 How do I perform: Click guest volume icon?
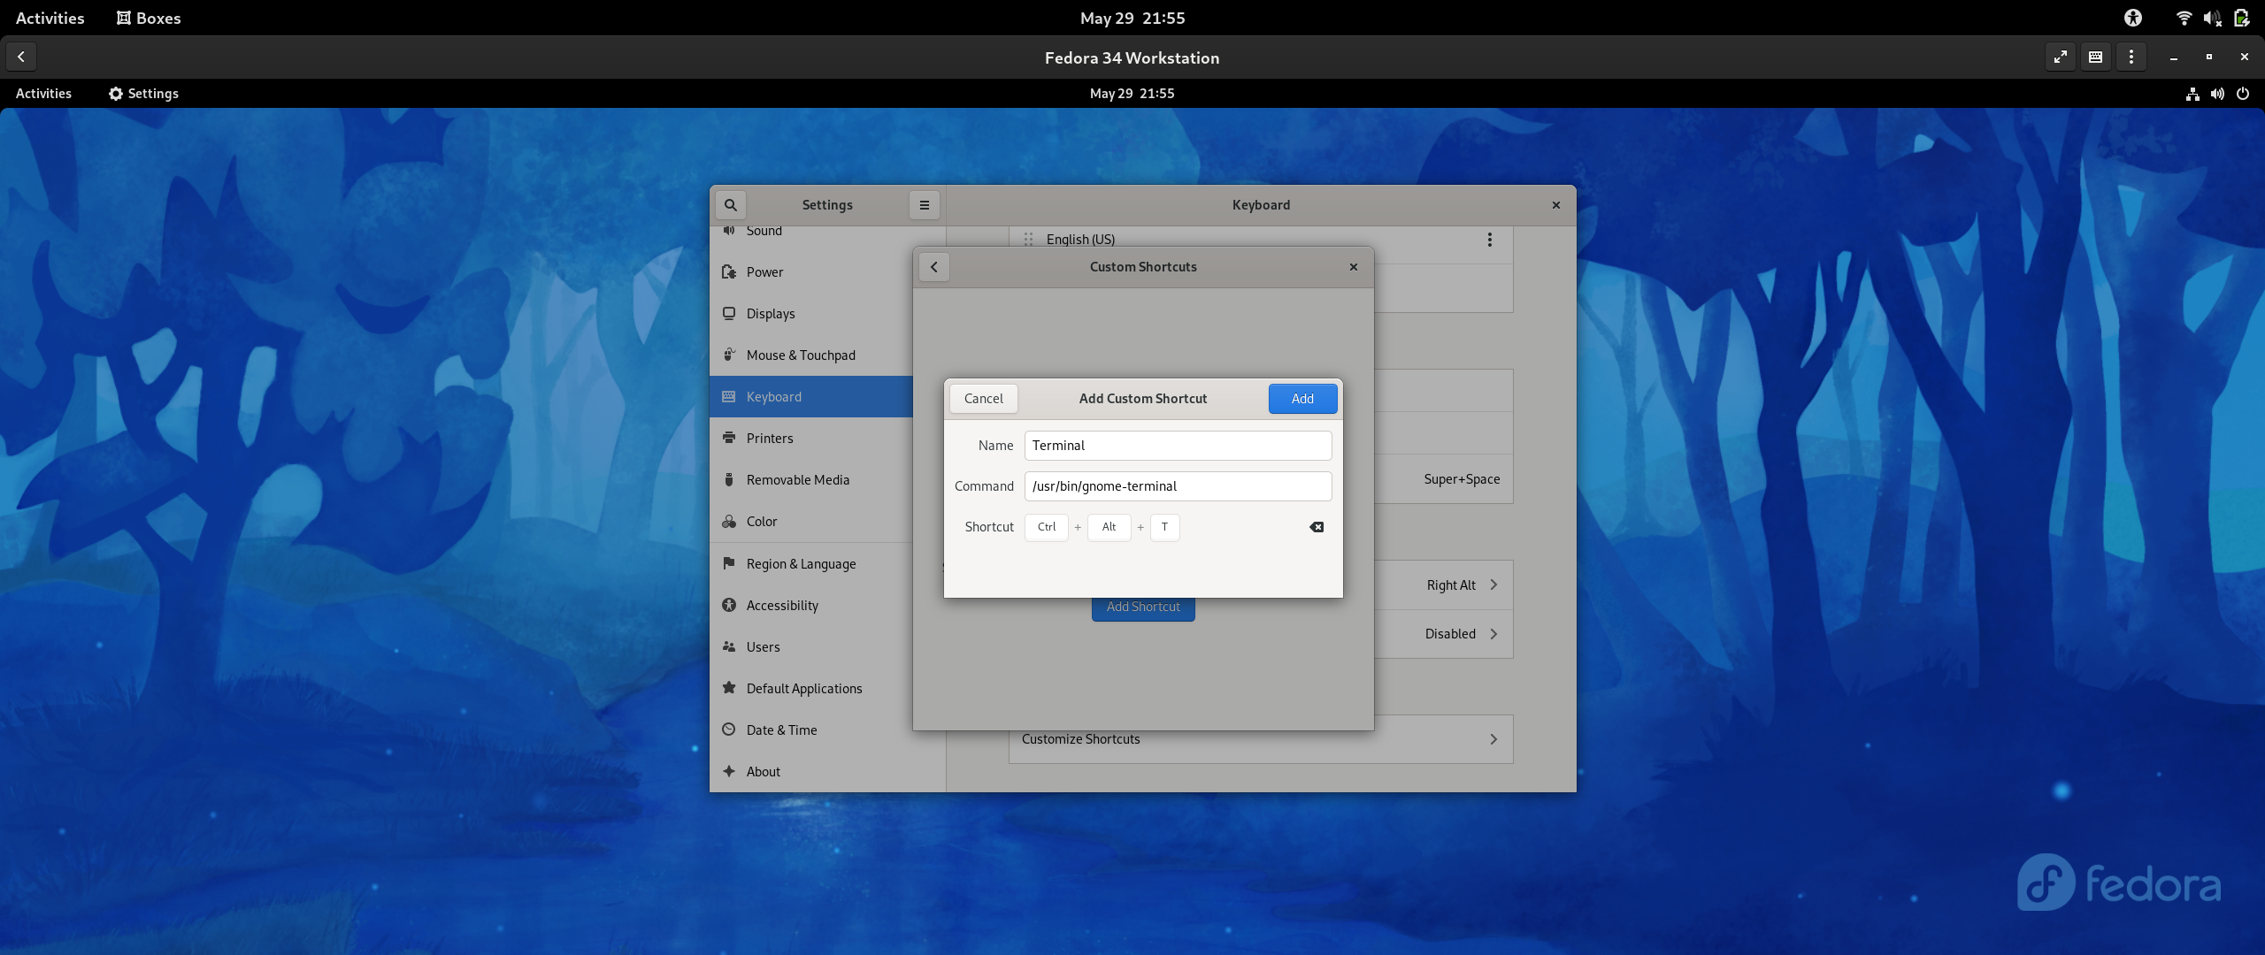(x=2217, y=94)
